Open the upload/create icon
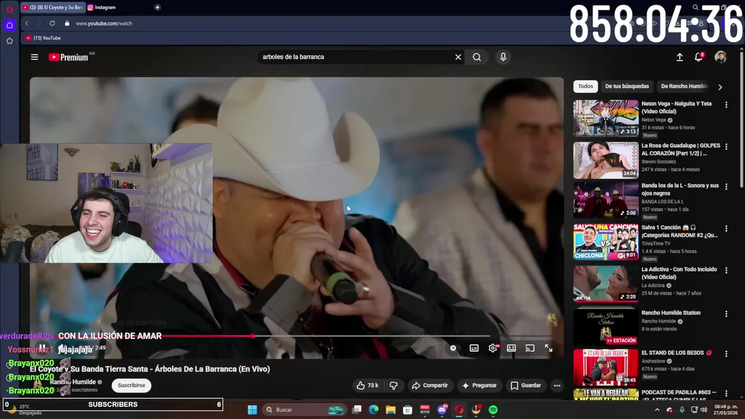Image resolution: width=745 pixels, height=419 pixels. click(679, 57)
